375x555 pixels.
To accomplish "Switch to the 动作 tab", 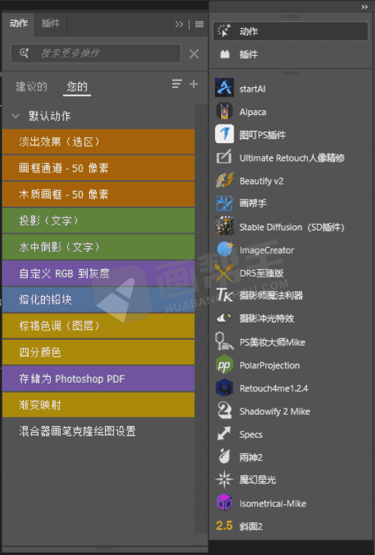I will coord(19,24).
